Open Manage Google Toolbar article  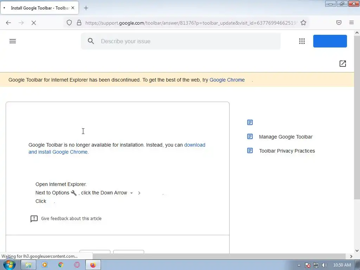coord(285,137)
